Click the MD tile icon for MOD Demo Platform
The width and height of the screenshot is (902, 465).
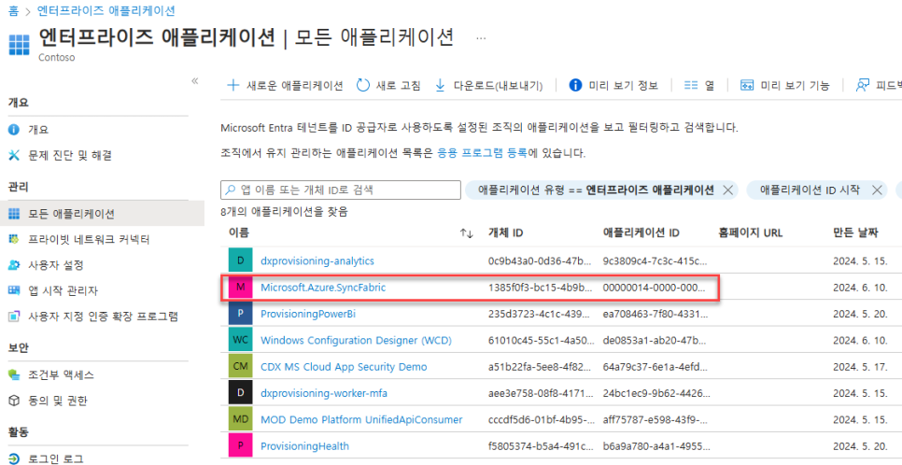[x=241, y=419]
